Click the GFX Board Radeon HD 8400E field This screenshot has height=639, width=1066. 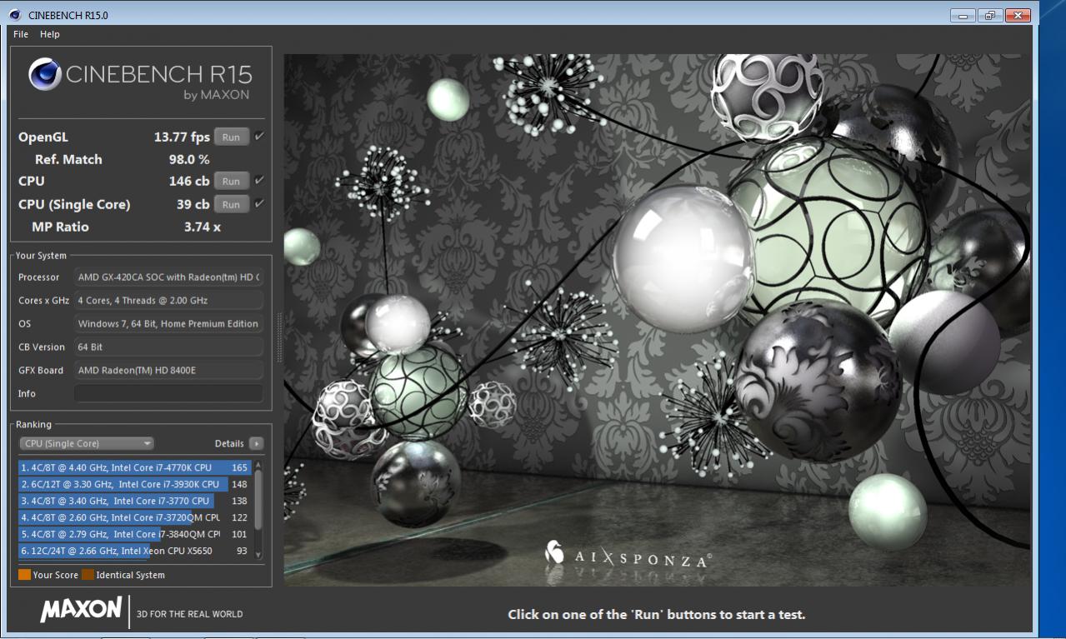[x=168, y=370]
